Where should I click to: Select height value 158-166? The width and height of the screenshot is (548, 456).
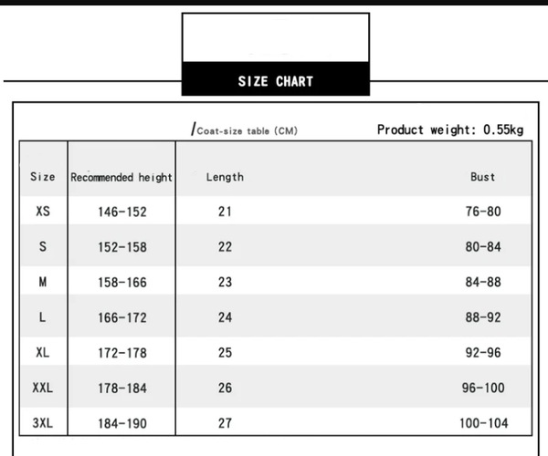click(122, 282)
